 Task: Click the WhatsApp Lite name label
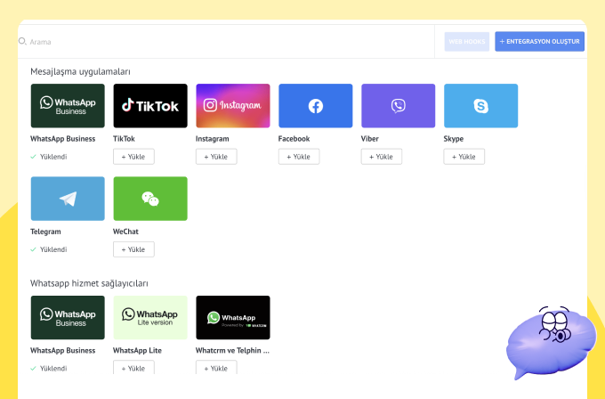[x=137, y=350]
